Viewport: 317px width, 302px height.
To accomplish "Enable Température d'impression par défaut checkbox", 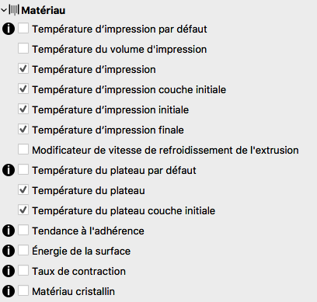I will (x=23, y=28).
